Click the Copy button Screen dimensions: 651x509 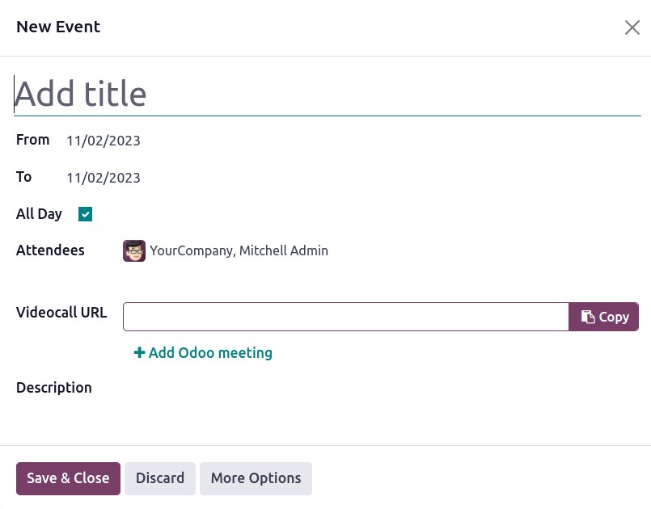pyautogui.click(x=603, y=317)
